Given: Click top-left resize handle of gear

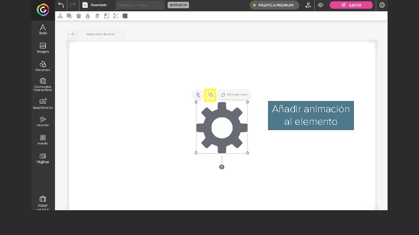Looking at the screenshot, I should [196, 102].
